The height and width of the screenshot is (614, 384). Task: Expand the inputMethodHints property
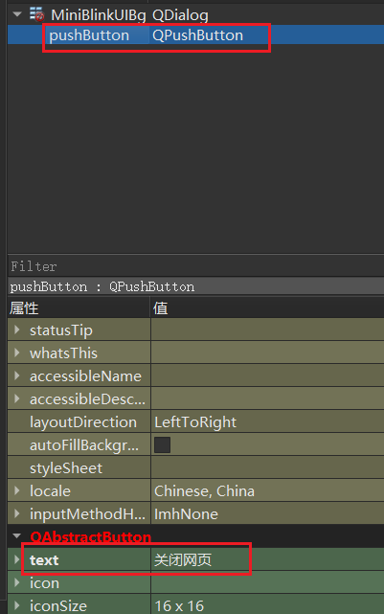pos(17,513)
